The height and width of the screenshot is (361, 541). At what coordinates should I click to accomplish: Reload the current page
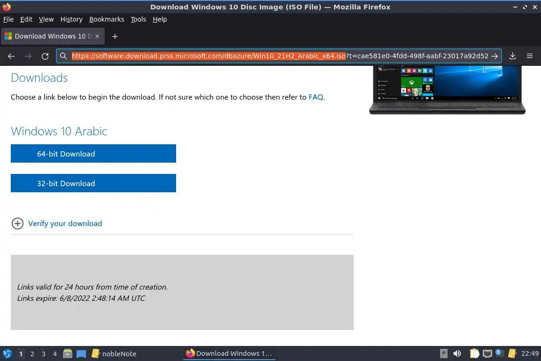click(45, 56)
